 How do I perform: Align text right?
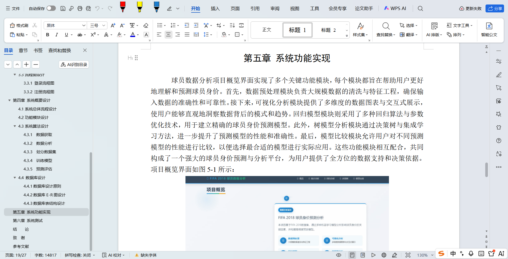click(x=178, y=35)
